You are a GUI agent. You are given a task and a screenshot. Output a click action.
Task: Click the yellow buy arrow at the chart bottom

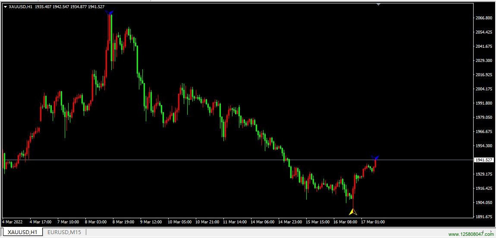[x=353, y=212]
